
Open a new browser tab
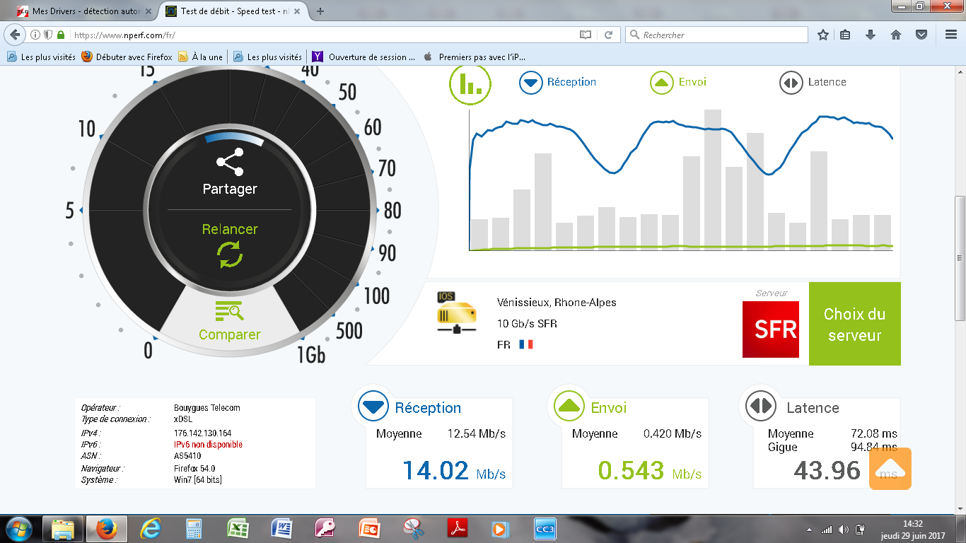320,11
